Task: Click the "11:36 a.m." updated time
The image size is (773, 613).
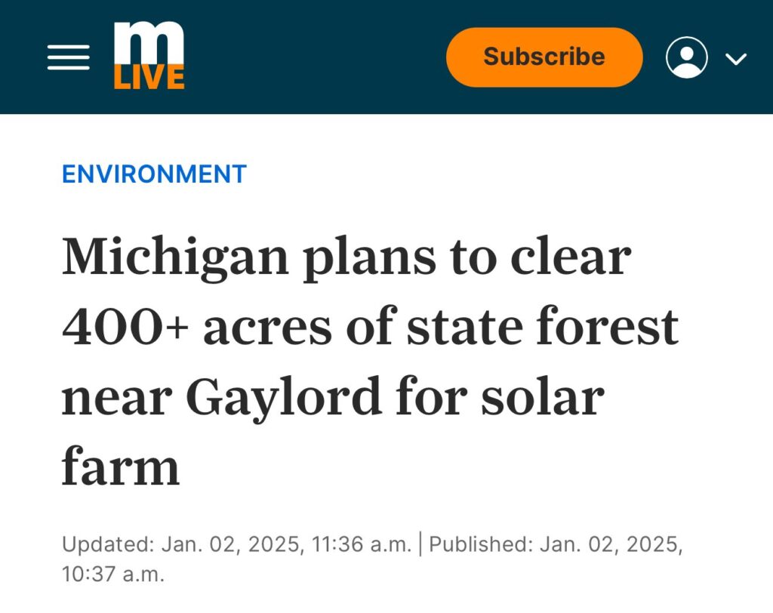Action: (362, 544)
